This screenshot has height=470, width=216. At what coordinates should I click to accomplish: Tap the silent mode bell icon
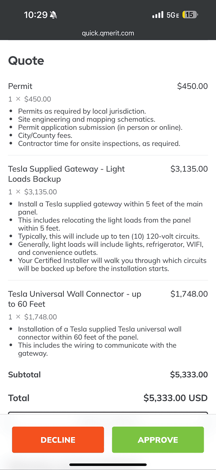tap(53, 15)
